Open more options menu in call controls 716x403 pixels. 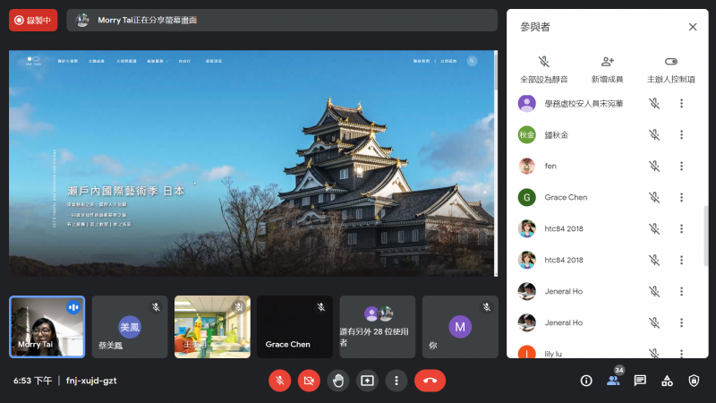click(x=396, y=381)
